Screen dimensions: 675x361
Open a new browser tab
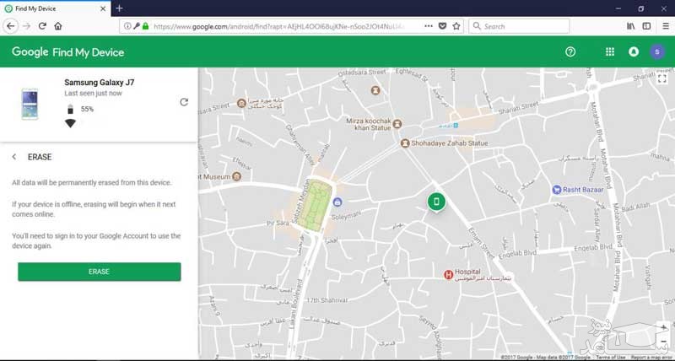(119, 8)
